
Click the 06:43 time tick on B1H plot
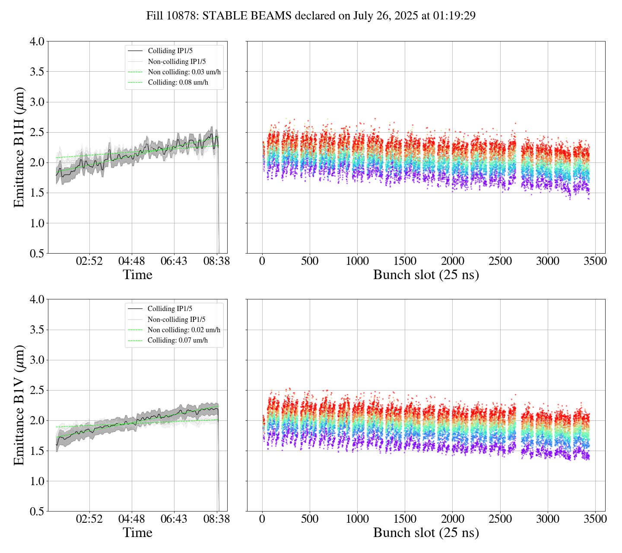click(x=174, y=261)
